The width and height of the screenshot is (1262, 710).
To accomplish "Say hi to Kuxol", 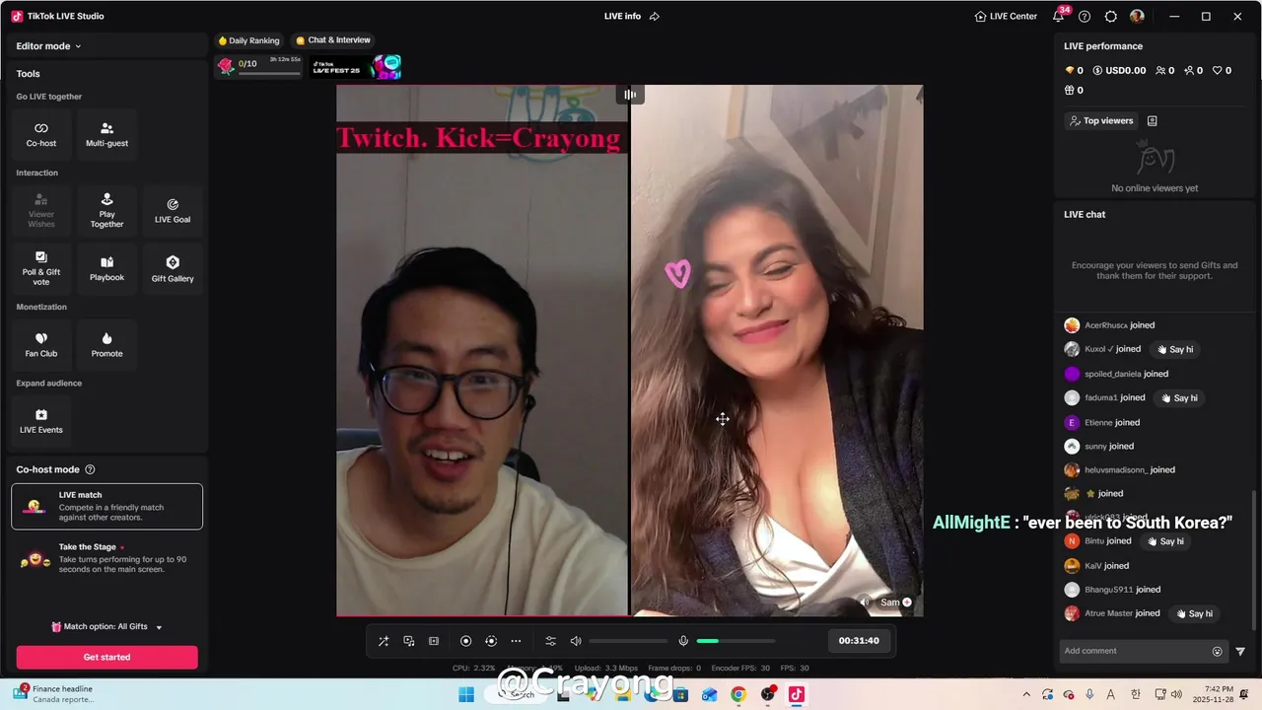I will coord(1175,349).
